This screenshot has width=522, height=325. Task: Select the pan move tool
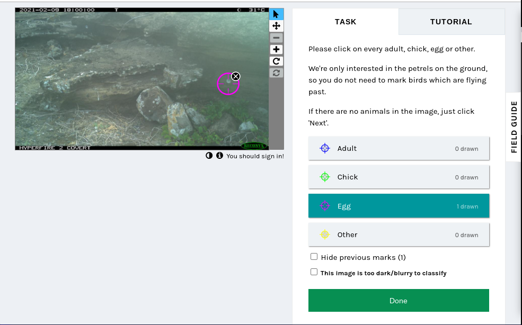(x=276, y=26)
